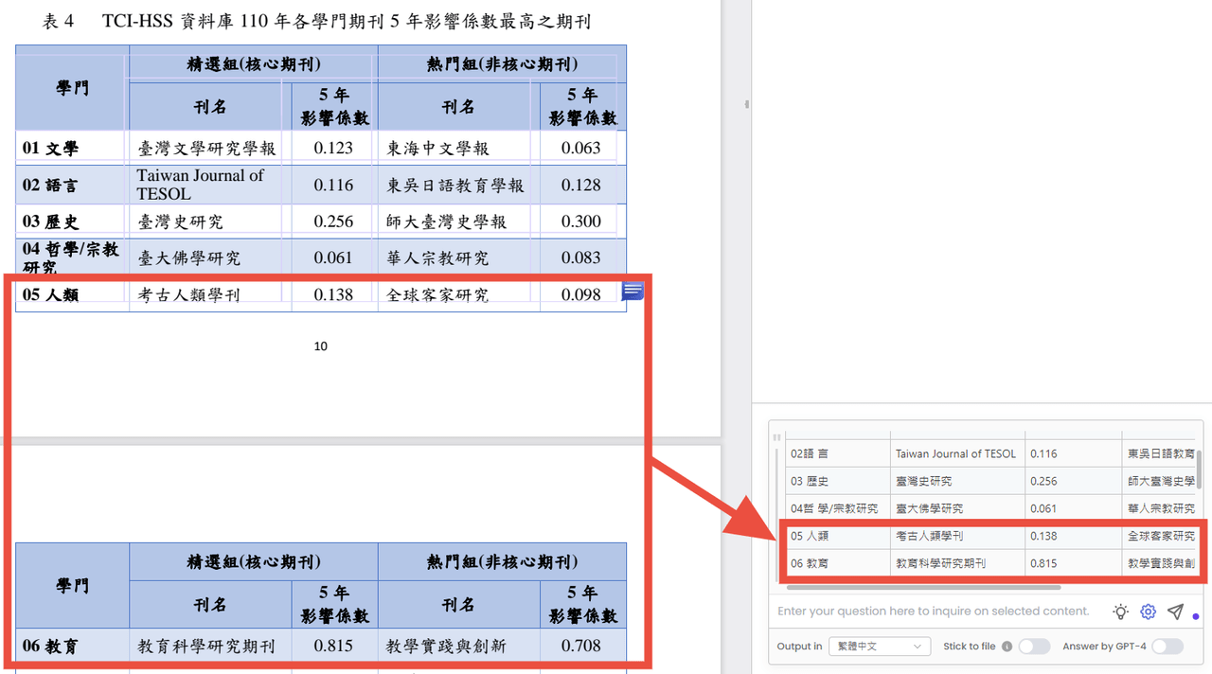Click the page number 10 in the document

[x=321, y=346]
